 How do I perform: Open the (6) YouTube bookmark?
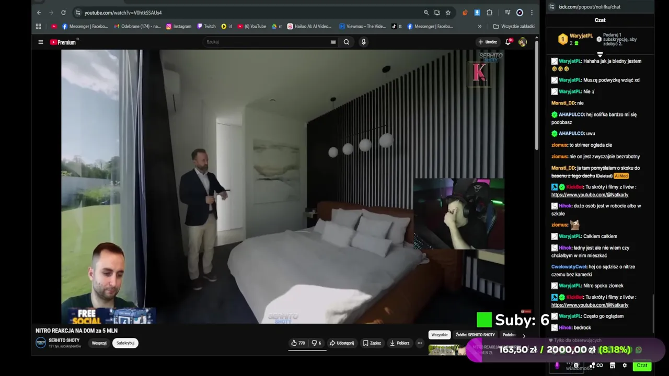point(252,26)
